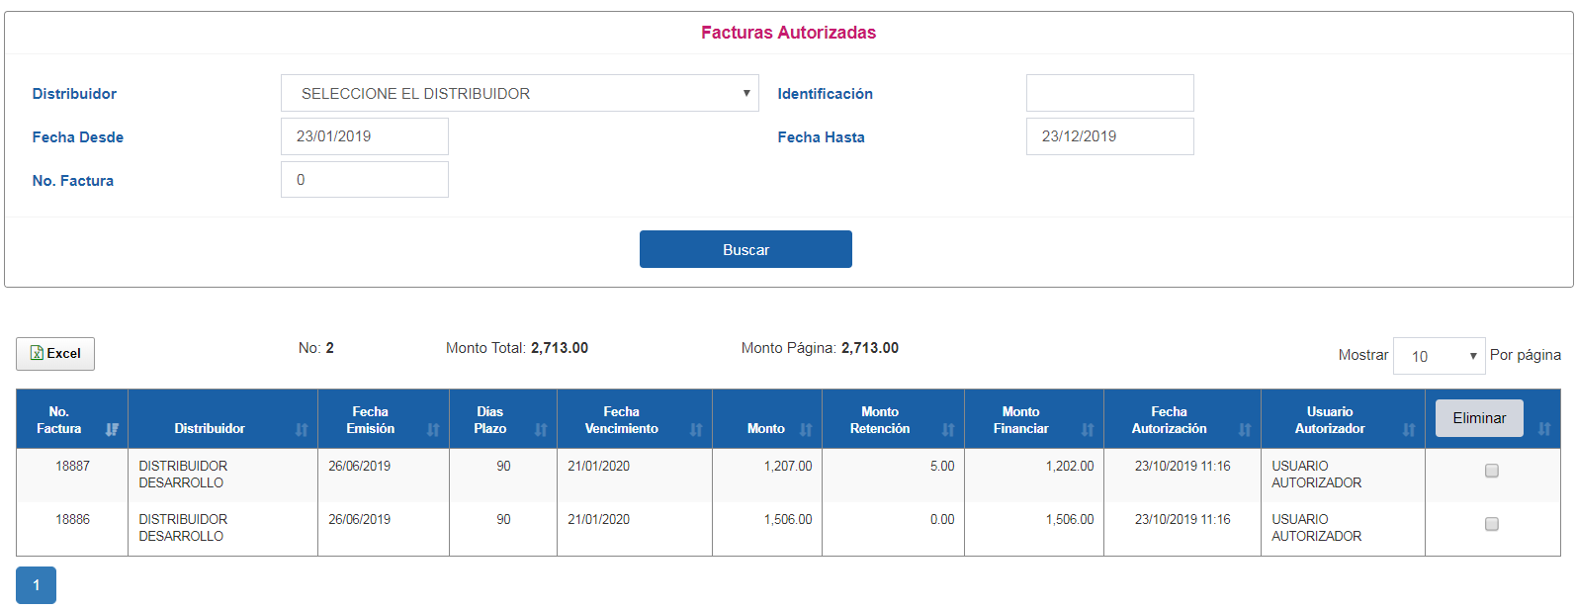Sort by No. Factura column icon

[x=112, y=429]
